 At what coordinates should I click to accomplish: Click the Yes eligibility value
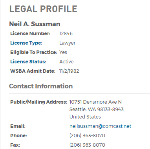click(x=63, y=52)
